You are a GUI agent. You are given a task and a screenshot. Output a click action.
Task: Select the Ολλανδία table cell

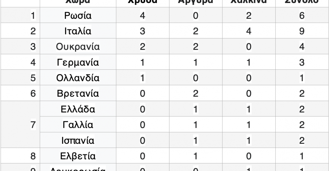point(78,78)
